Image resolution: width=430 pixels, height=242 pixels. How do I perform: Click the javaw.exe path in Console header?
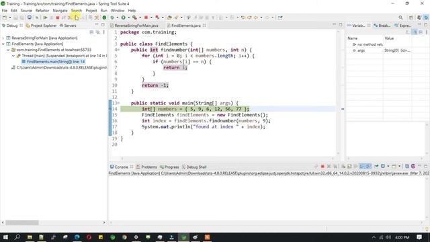click(x=284, y=173)
